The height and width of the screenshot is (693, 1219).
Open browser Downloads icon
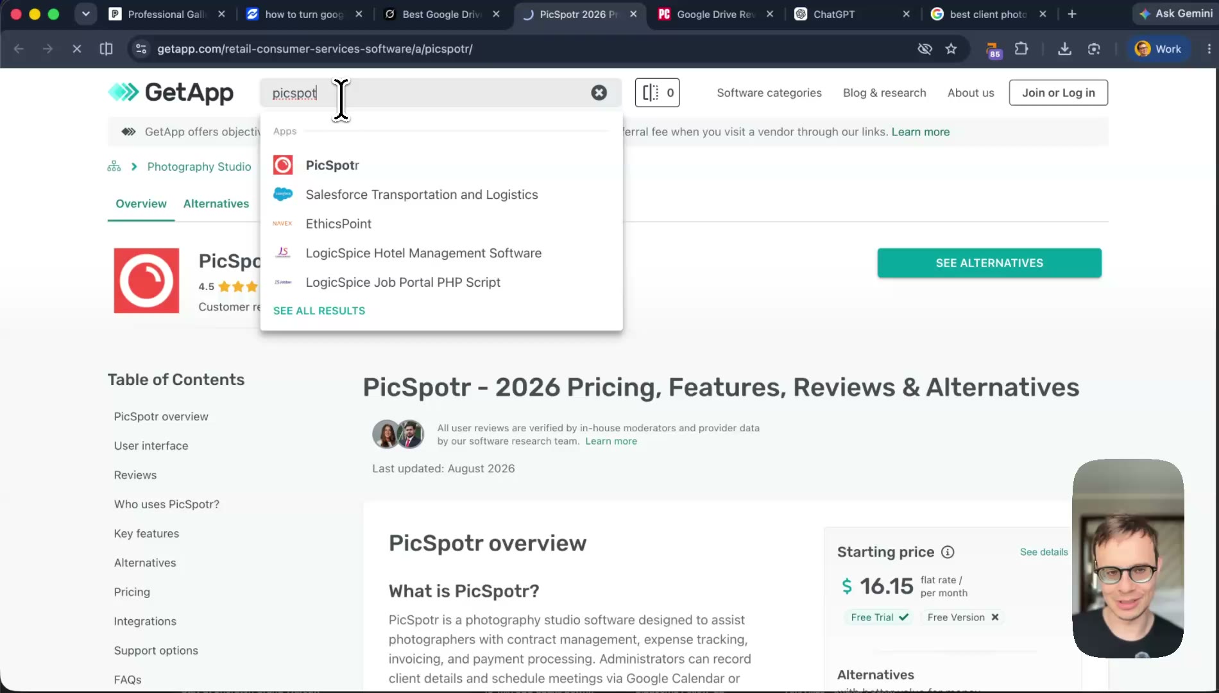(x=1064, y=49)
